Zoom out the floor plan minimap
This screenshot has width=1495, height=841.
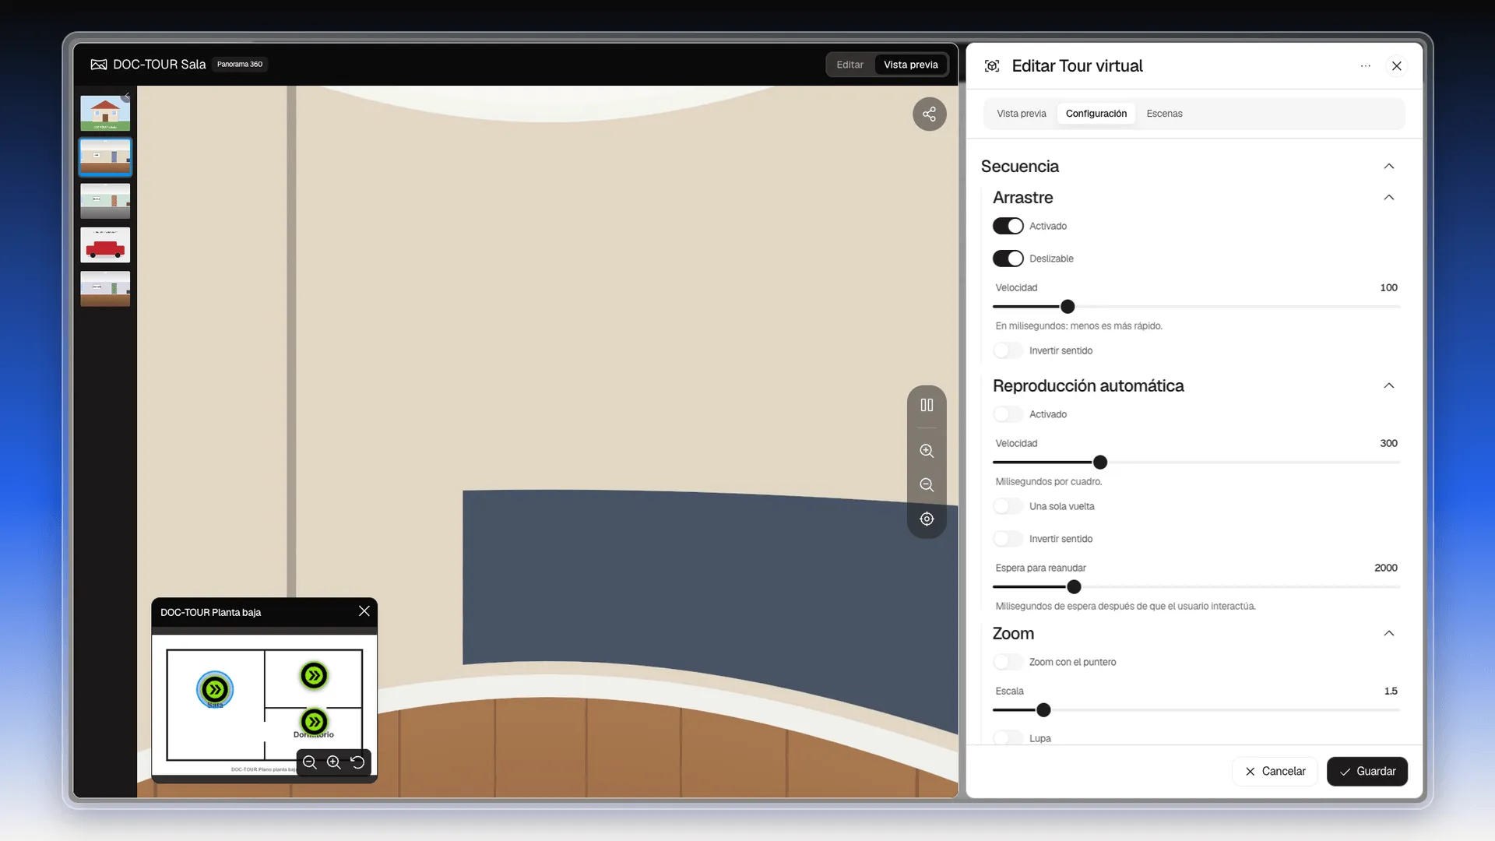pos(310,762)
